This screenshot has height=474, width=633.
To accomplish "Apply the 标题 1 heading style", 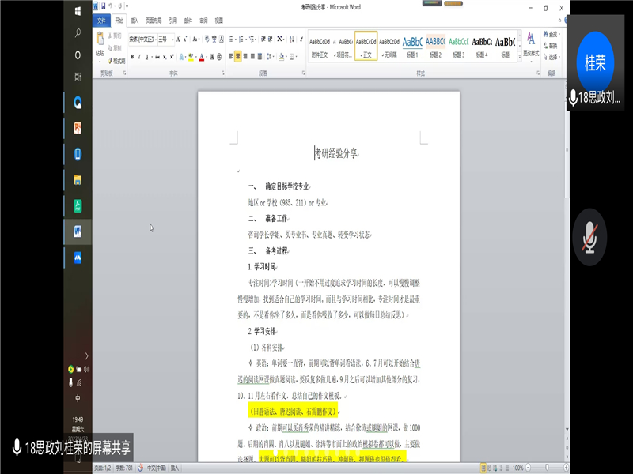I will click(412, 46).
